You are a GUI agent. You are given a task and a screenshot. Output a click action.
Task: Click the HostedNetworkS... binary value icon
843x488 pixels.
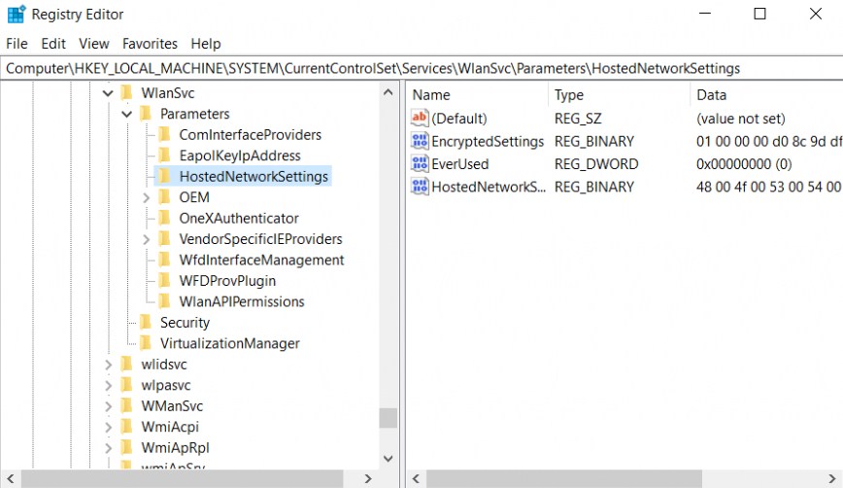[x=420, y=187]
